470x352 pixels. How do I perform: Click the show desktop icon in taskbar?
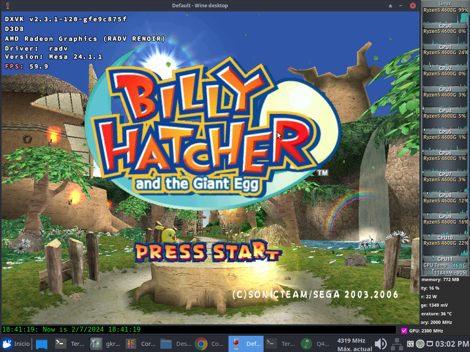tap(42, 344)
